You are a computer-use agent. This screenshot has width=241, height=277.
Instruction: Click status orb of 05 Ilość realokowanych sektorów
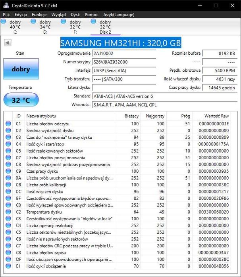8,151
